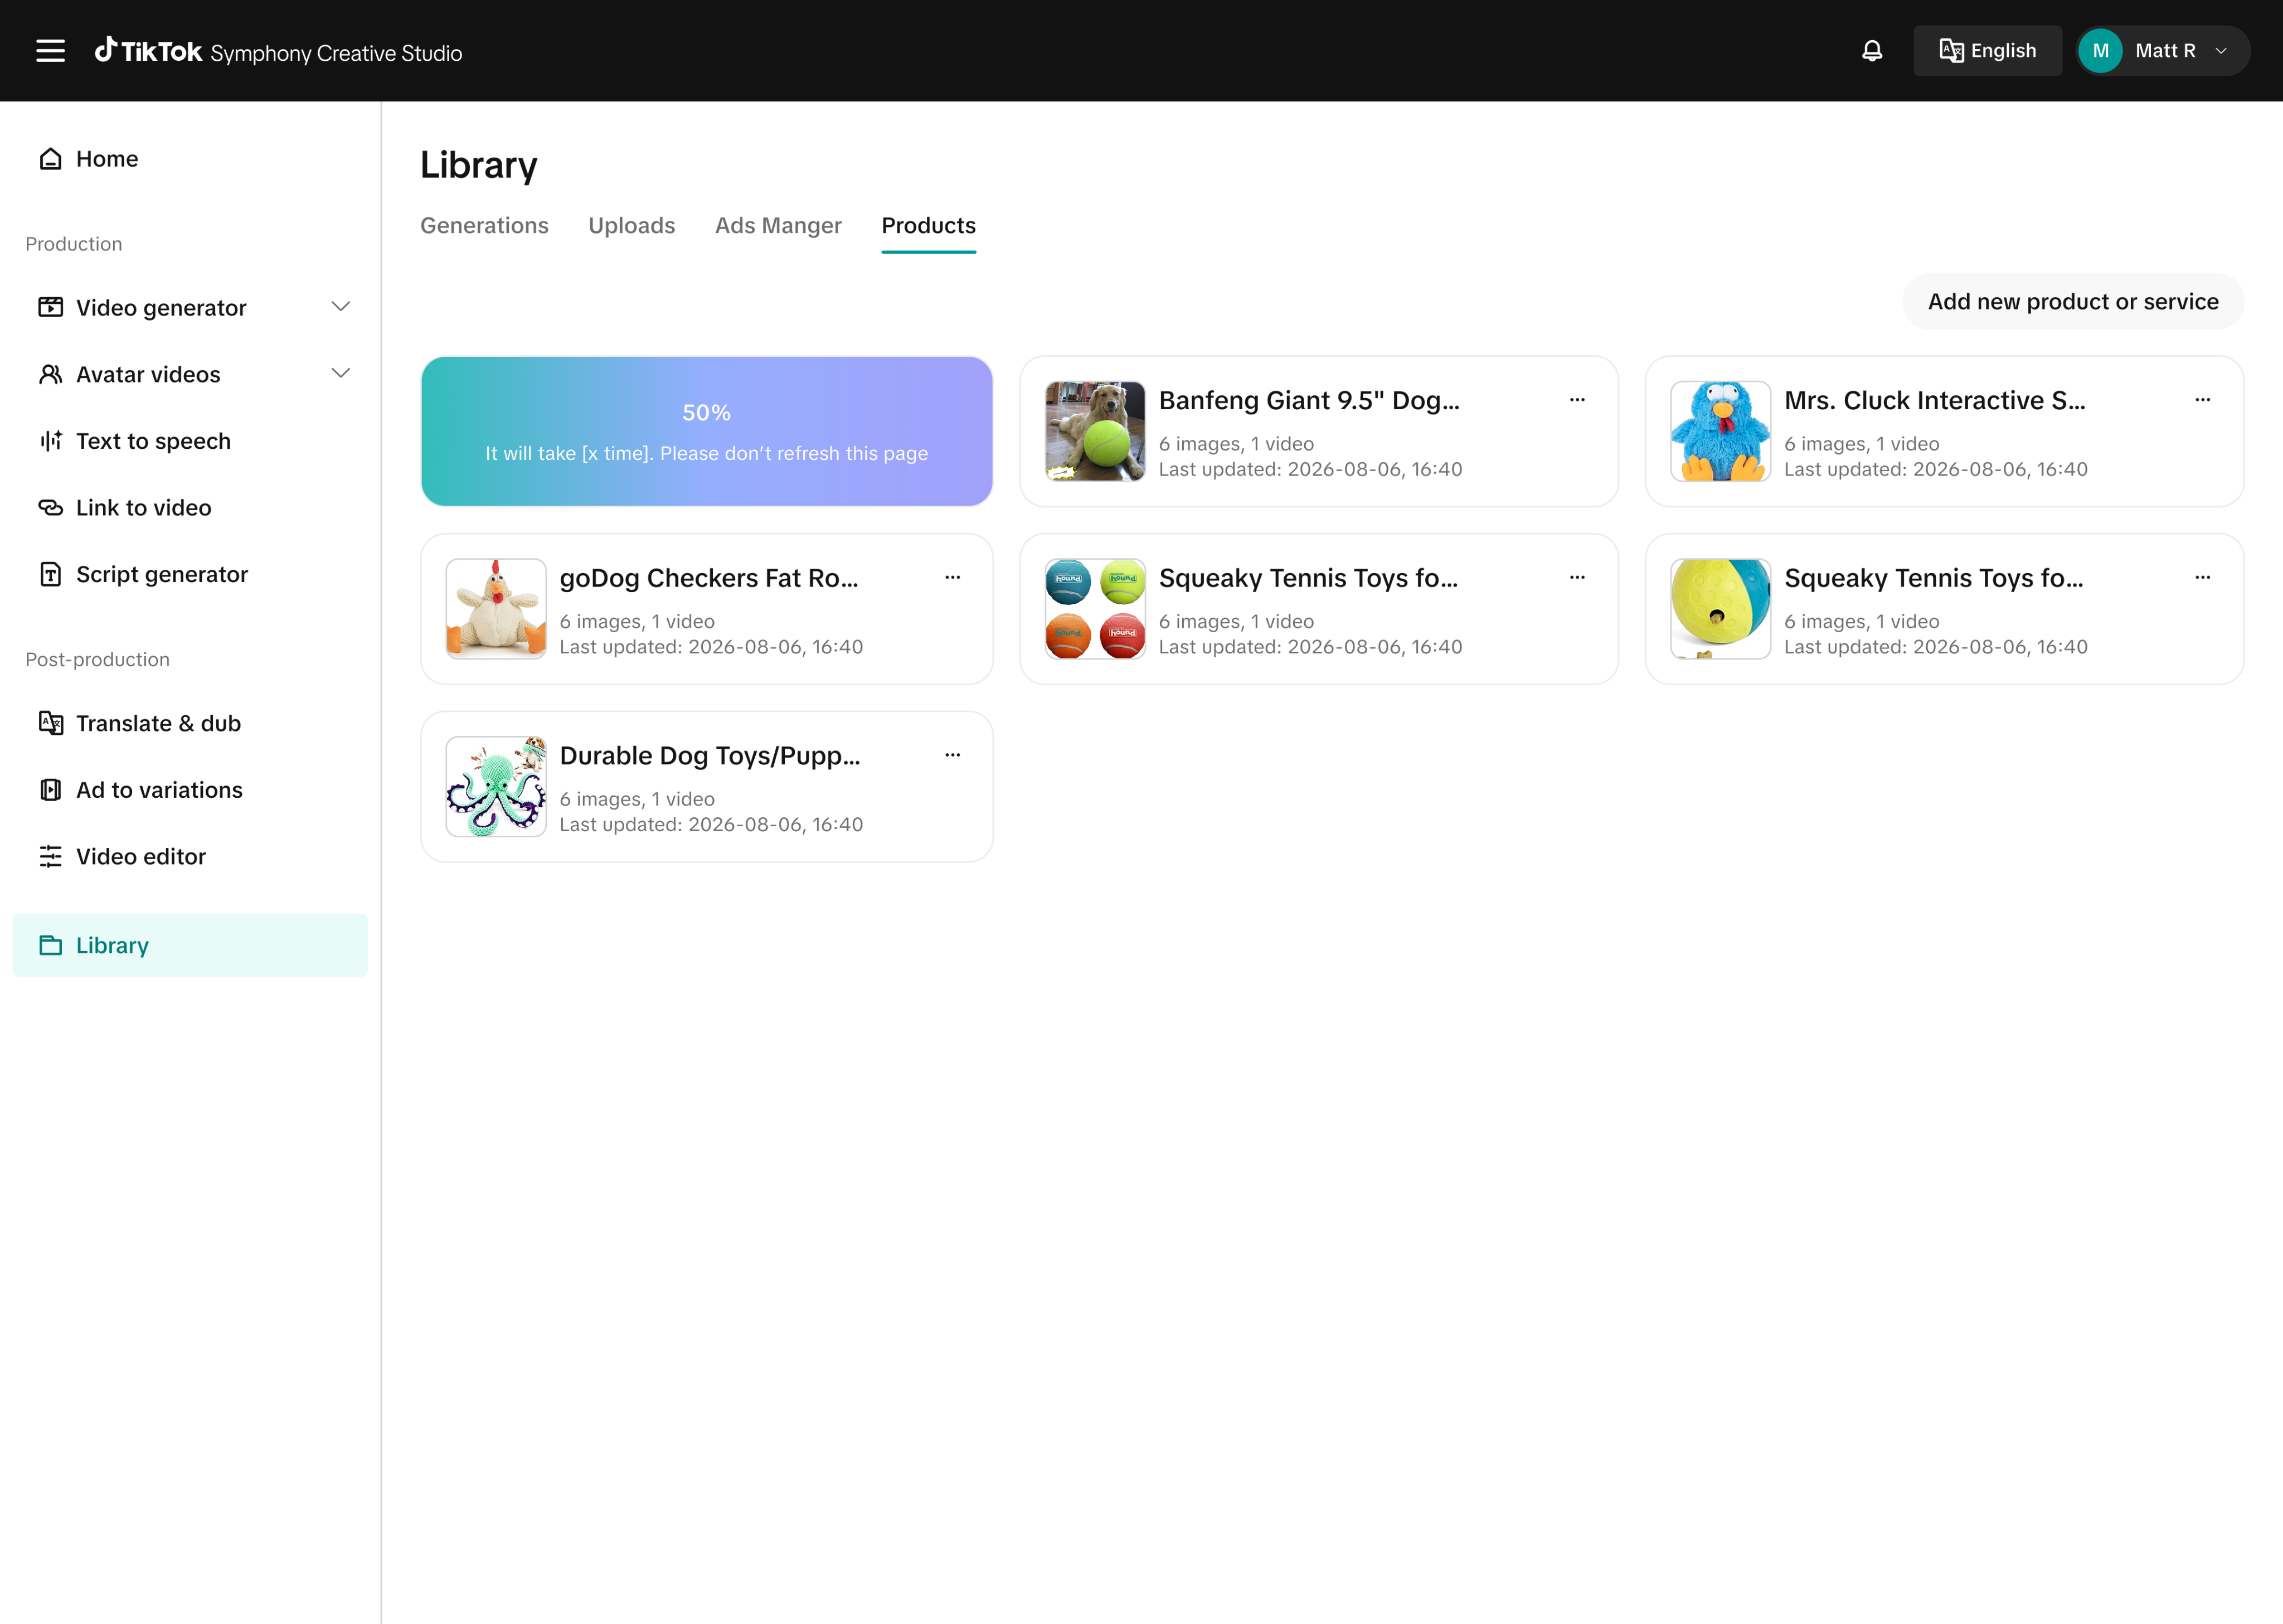Click the M avatar circle

2101,51
